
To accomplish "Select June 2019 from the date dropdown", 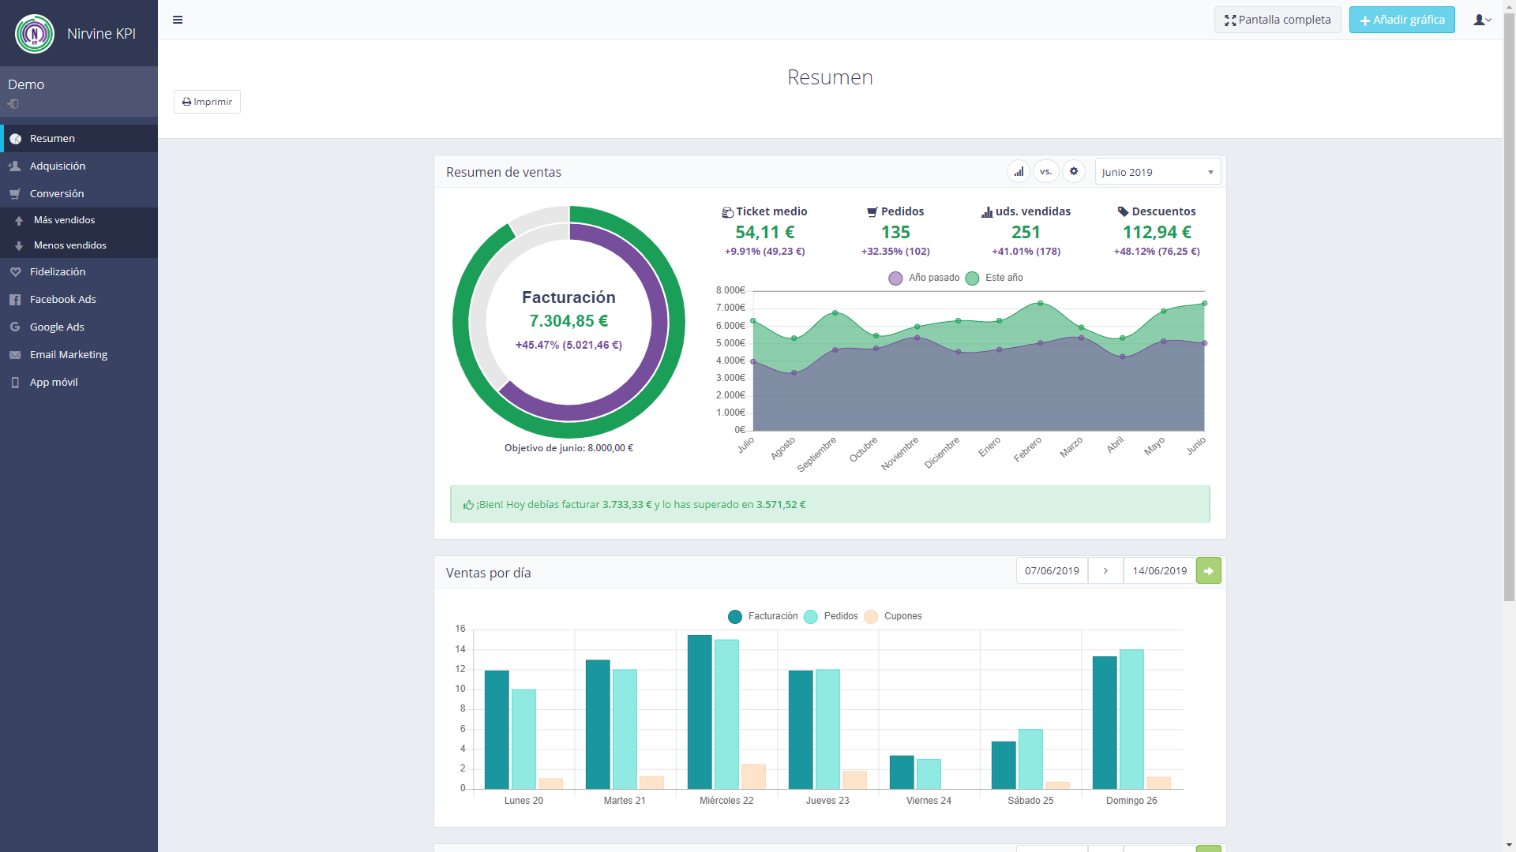I will 1156,172.
